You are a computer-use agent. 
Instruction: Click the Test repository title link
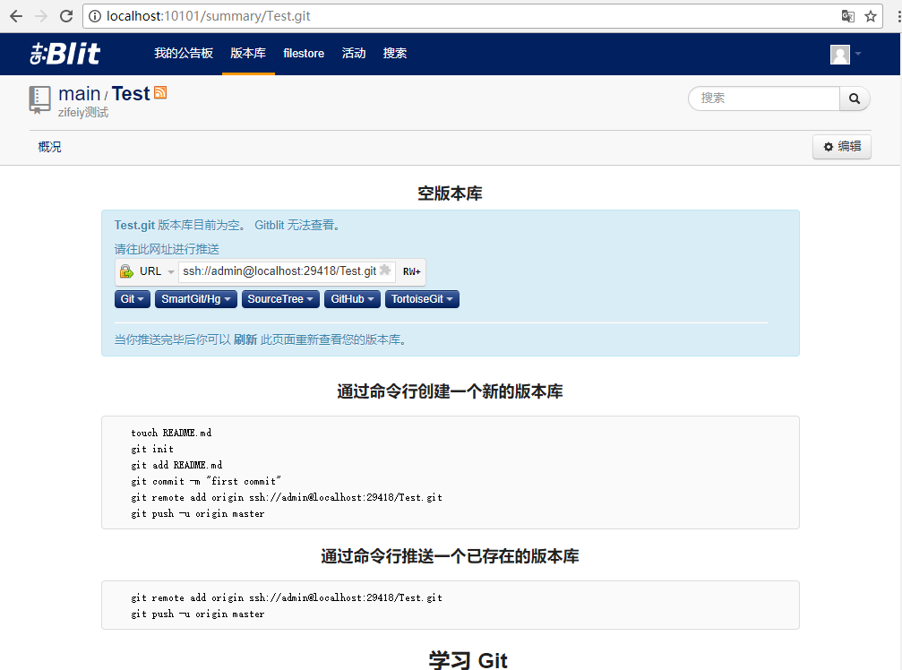(x=131, y=93)
